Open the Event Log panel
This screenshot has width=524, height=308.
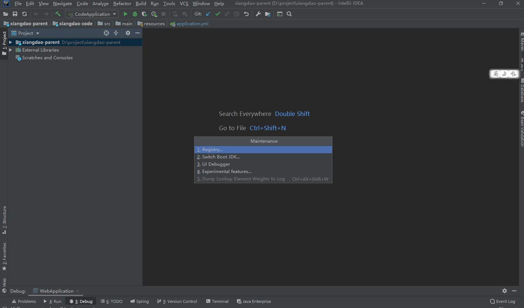point(502,301)
